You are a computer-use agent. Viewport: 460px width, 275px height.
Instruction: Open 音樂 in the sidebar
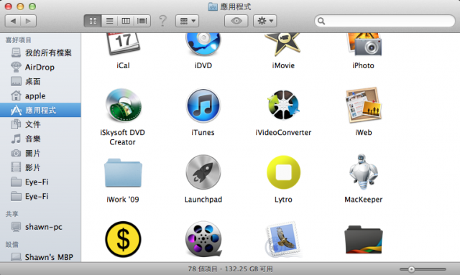(x=40, y=139)
